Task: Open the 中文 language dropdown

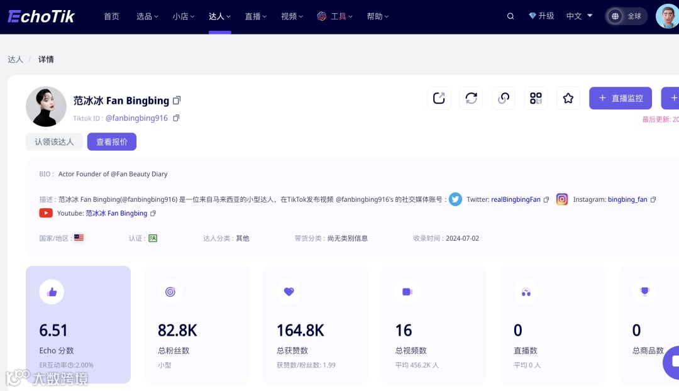Action: (579, 16)
